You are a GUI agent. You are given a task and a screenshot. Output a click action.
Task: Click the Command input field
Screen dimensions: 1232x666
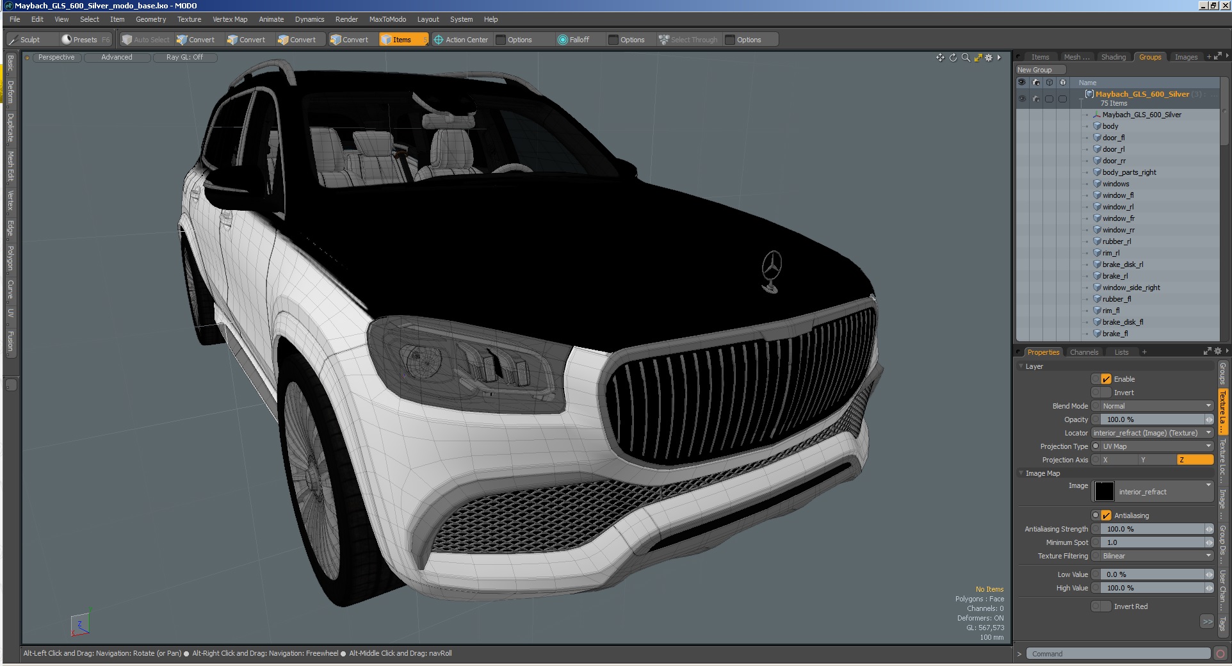click(x=1118, y=654)
